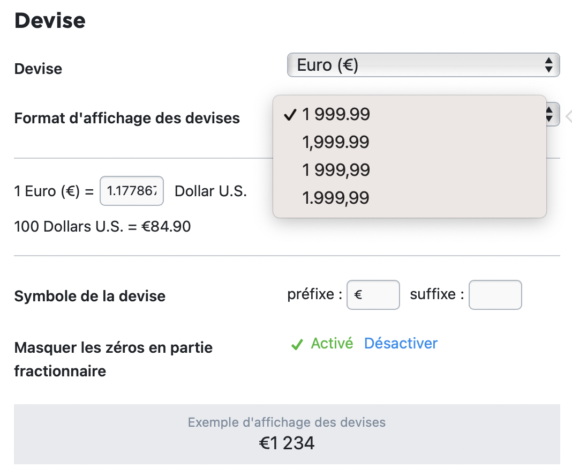This screenshot has width=572, height=475.
Task: Click the €1 234 currency display example
Action: (x=287, y=443)
